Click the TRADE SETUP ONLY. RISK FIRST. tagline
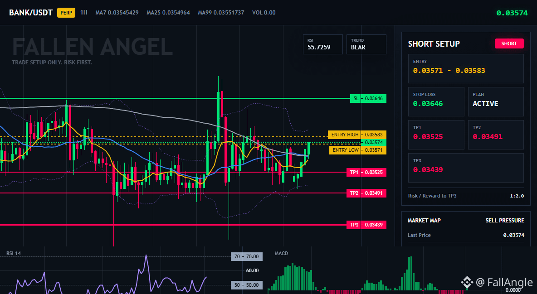This screenshot has width=537, height=294. tap(52, 63)
